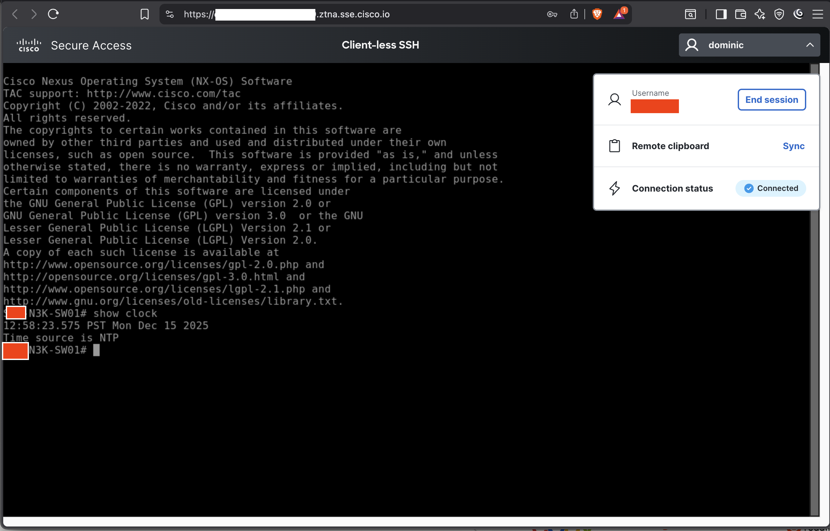Launch Leo AI sparkle icon

pyautogui.click(x=760, y=14)
